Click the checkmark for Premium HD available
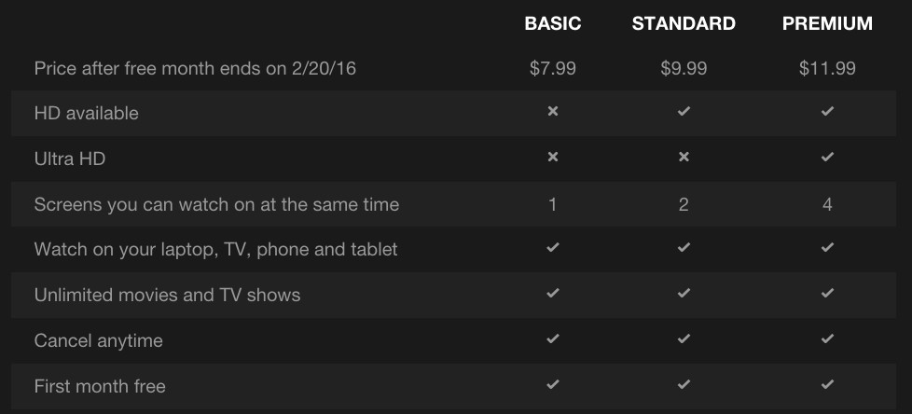Viewport: 912px width, 414px height. tap(827, 112)
